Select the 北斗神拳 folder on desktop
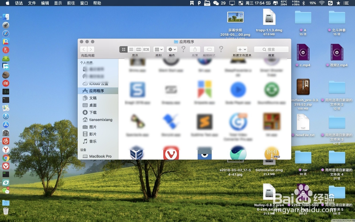355x222 pixels. tap(337, 17)
